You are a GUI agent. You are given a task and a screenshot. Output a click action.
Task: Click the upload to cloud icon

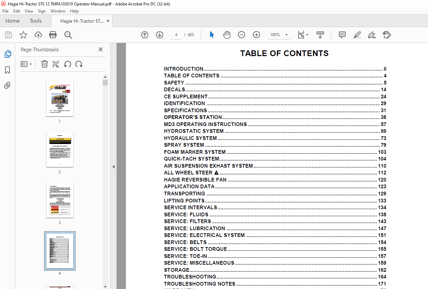(38, 35)
